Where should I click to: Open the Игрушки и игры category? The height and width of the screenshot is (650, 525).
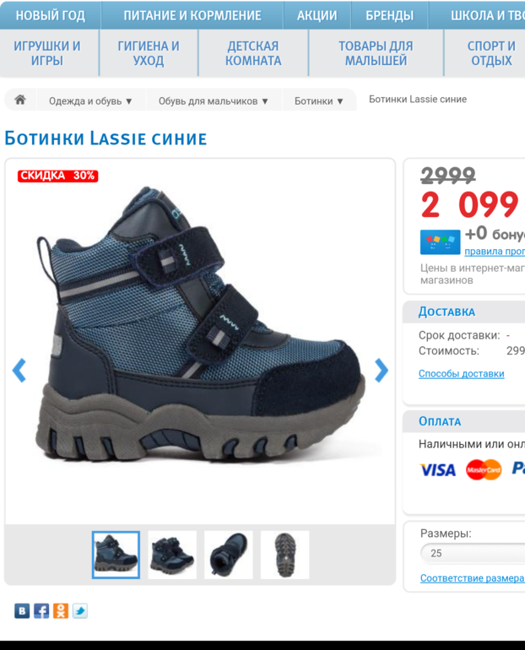coord(47,53)
